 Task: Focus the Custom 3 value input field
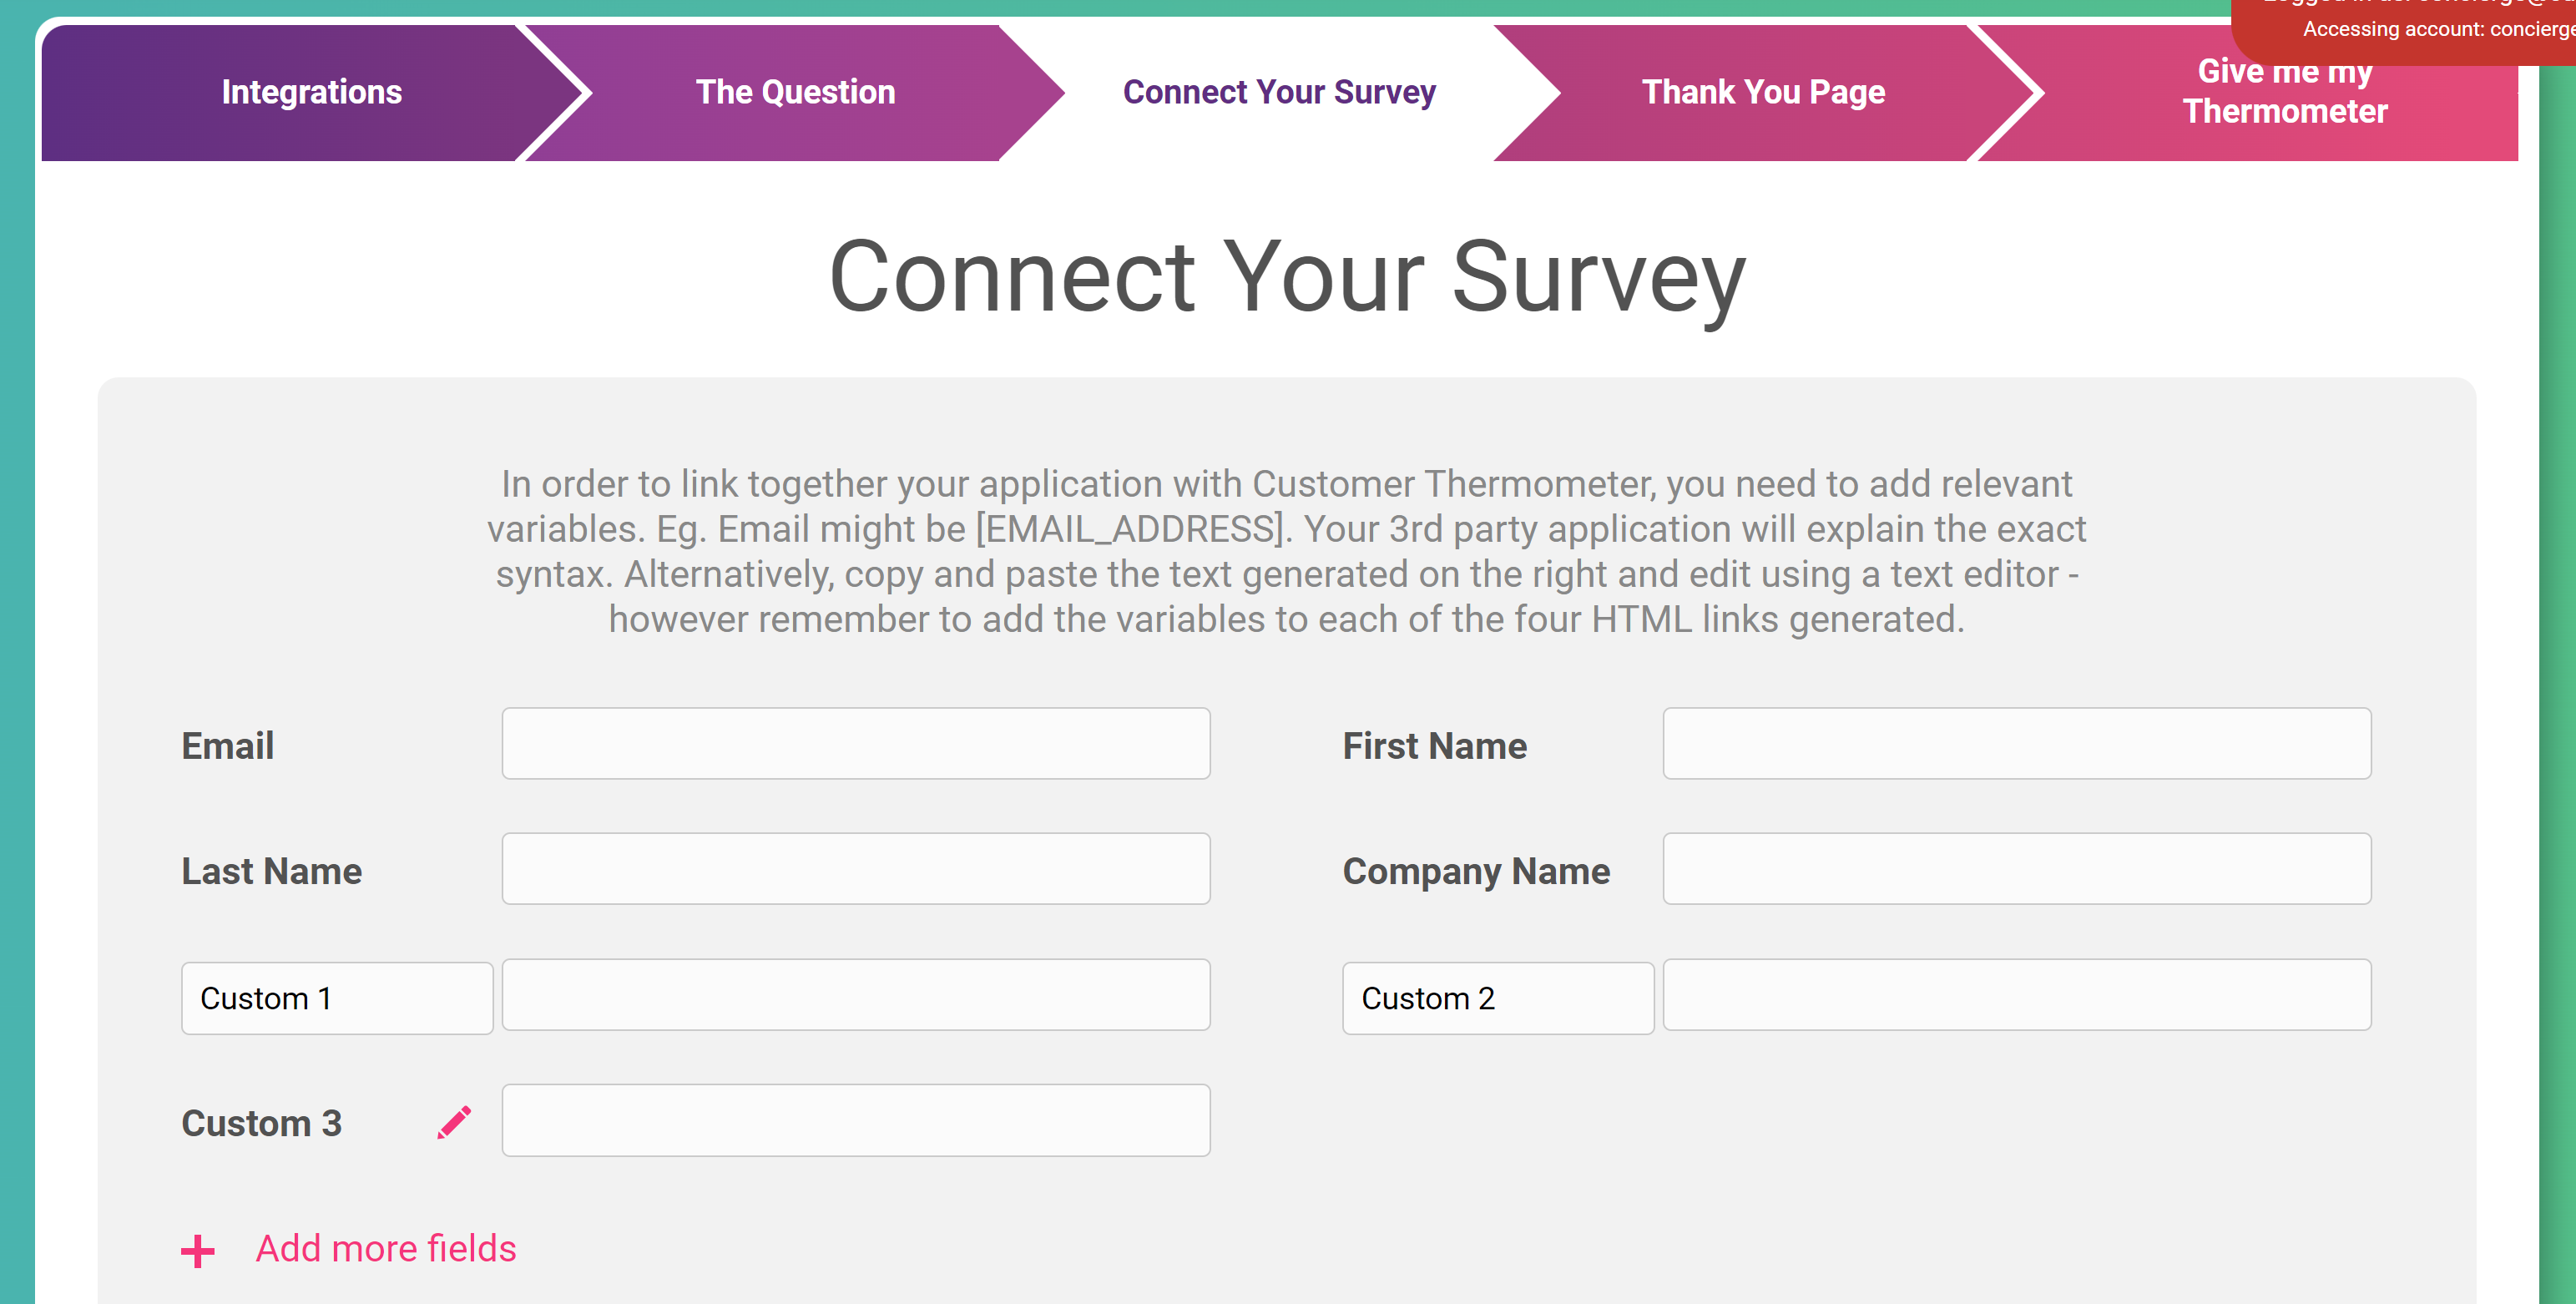856,1120
